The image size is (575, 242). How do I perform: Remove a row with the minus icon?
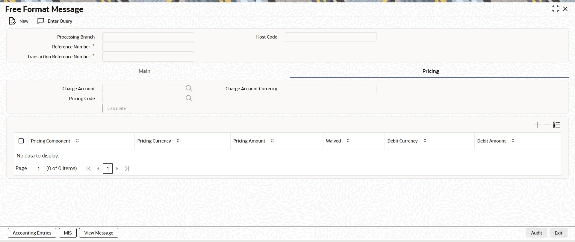tap(547, 125)
